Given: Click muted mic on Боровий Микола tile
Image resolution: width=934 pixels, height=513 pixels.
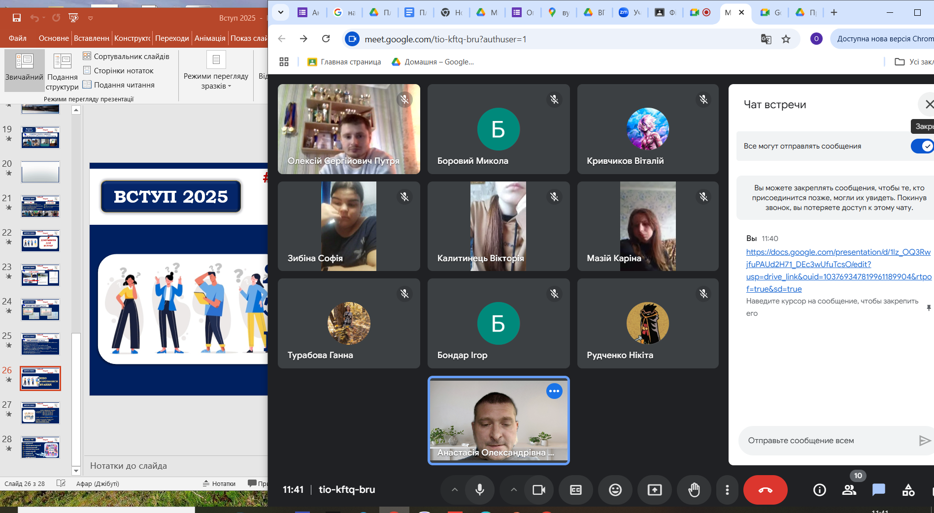Looking at the screenshot, I should pos(554,100).
